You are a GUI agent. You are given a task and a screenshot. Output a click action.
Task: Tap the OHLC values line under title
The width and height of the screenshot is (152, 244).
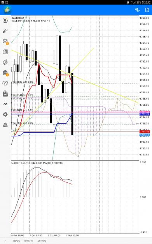(x=31, y=21)
